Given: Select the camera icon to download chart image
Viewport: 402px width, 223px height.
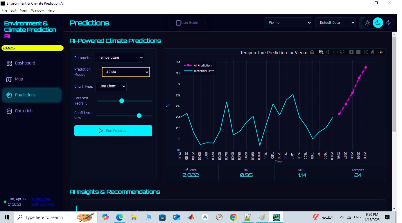Looking at the screenshot, I should pos(312,52).
